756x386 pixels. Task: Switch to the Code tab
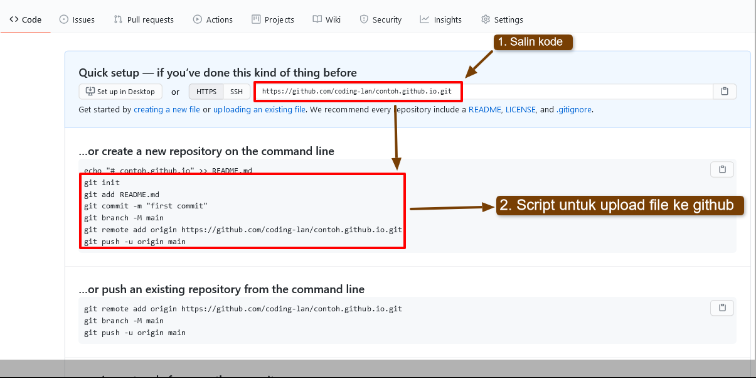coord(25,19)
